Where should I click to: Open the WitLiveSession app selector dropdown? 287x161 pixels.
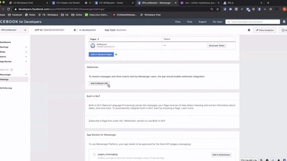point(14,30)
